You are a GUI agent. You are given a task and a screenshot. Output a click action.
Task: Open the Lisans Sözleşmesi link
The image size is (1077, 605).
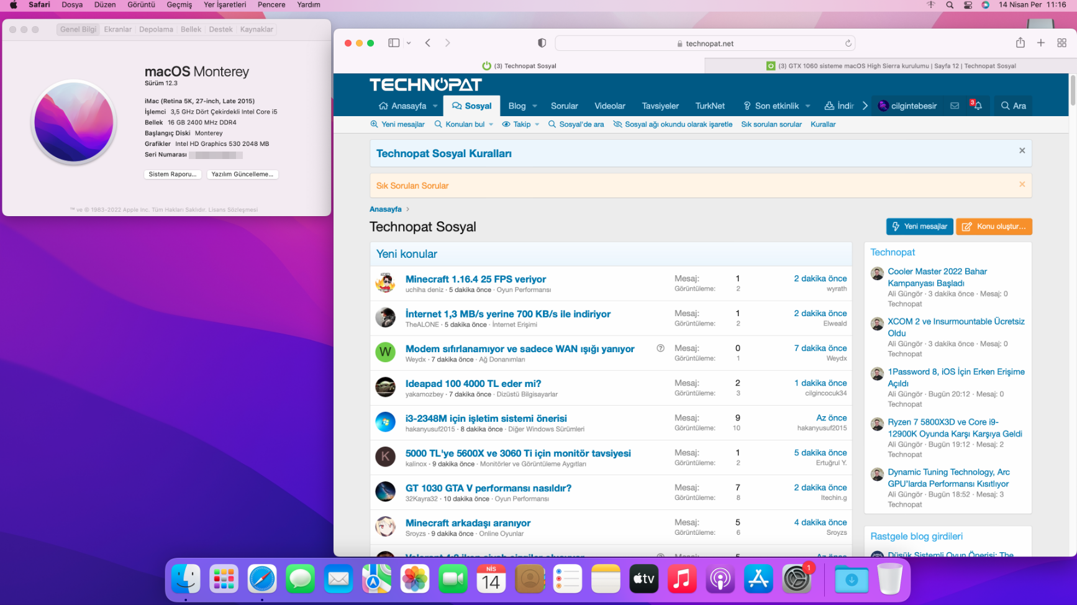pos(233,210)
